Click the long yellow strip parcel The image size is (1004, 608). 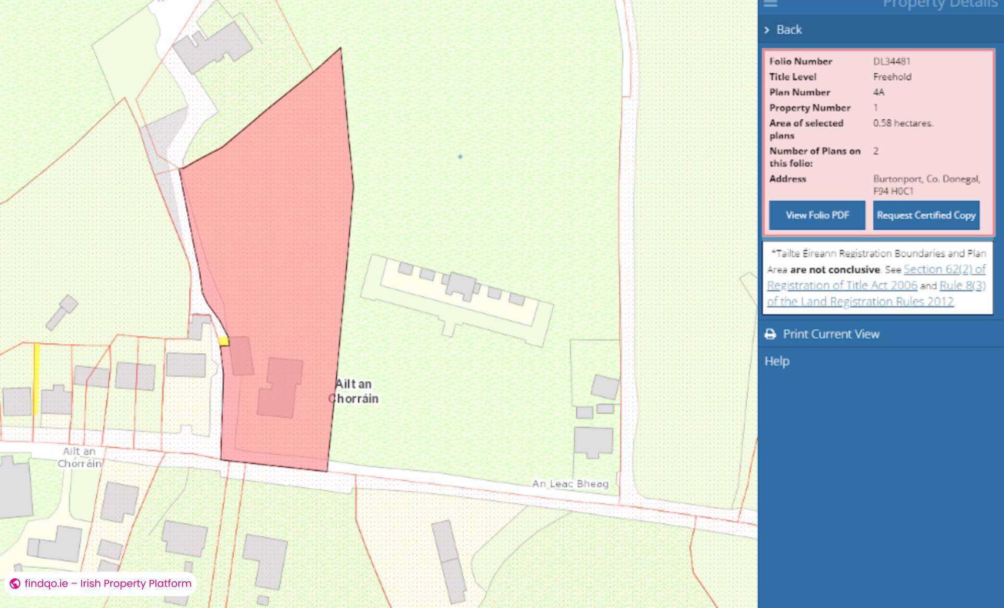tap(37, 378)
